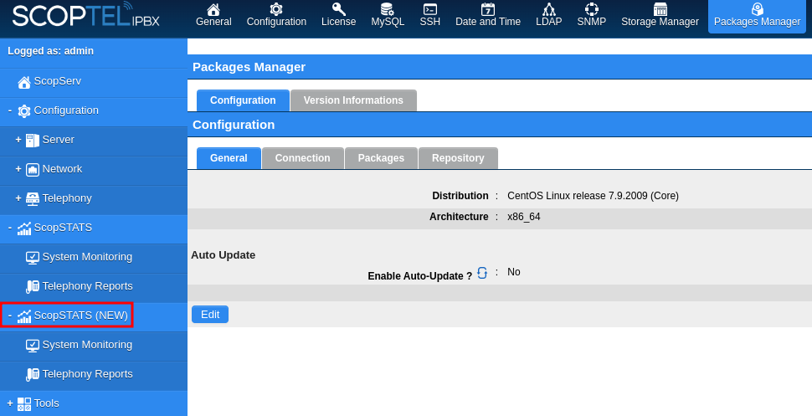The height and width of the screenshot is (416, 812).
Task: Click the 'Distribution' label
Action: coord(460,196)
